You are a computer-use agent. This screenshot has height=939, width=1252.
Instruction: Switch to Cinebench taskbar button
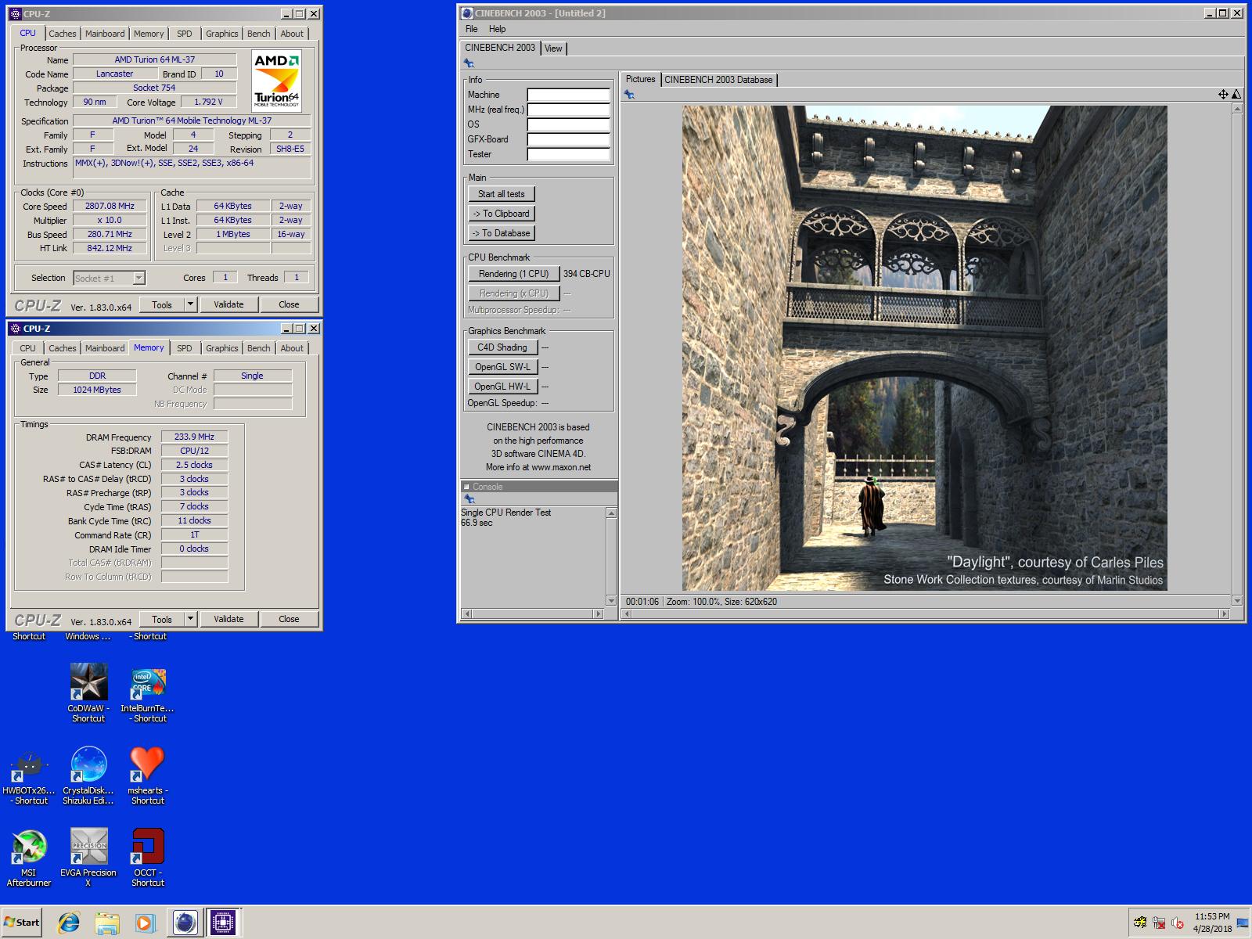(x=185, y=923)
